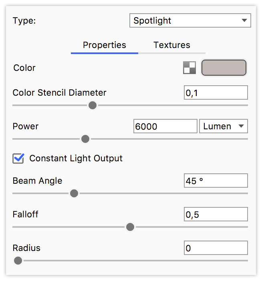Open the light color swatch
The width and height of the screenshot is (262, 281).
click(x=224, y=68)
